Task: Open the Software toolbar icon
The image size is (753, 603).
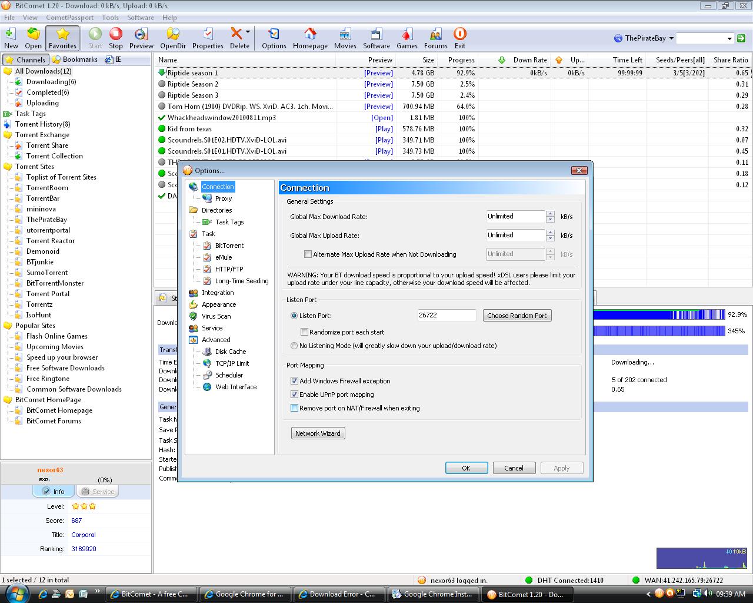Action: [x=376, y=38]
